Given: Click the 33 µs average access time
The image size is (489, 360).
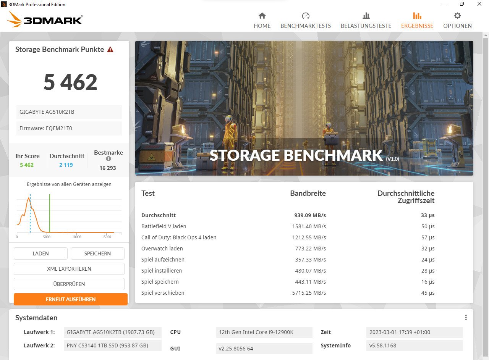Looking at the screenshot, I should point(428,215).
